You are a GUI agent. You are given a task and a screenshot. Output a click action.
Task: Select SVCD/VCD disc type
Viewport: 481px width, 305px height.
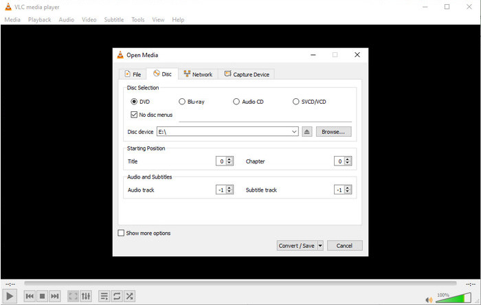pos(295,102)
